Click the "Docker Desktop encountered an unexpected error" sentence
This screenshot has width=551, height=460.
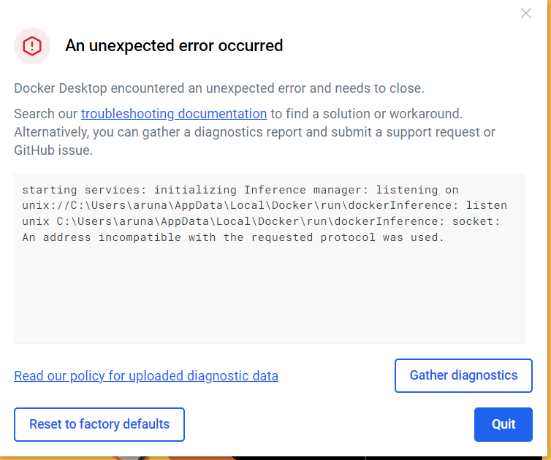(x=218, y=88)
